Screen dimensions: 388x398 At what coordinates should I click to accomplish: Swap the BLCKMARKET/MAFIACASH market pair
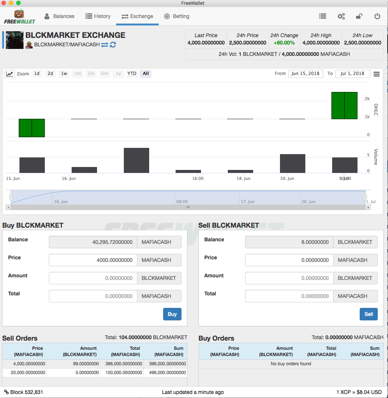coord(104,45)
